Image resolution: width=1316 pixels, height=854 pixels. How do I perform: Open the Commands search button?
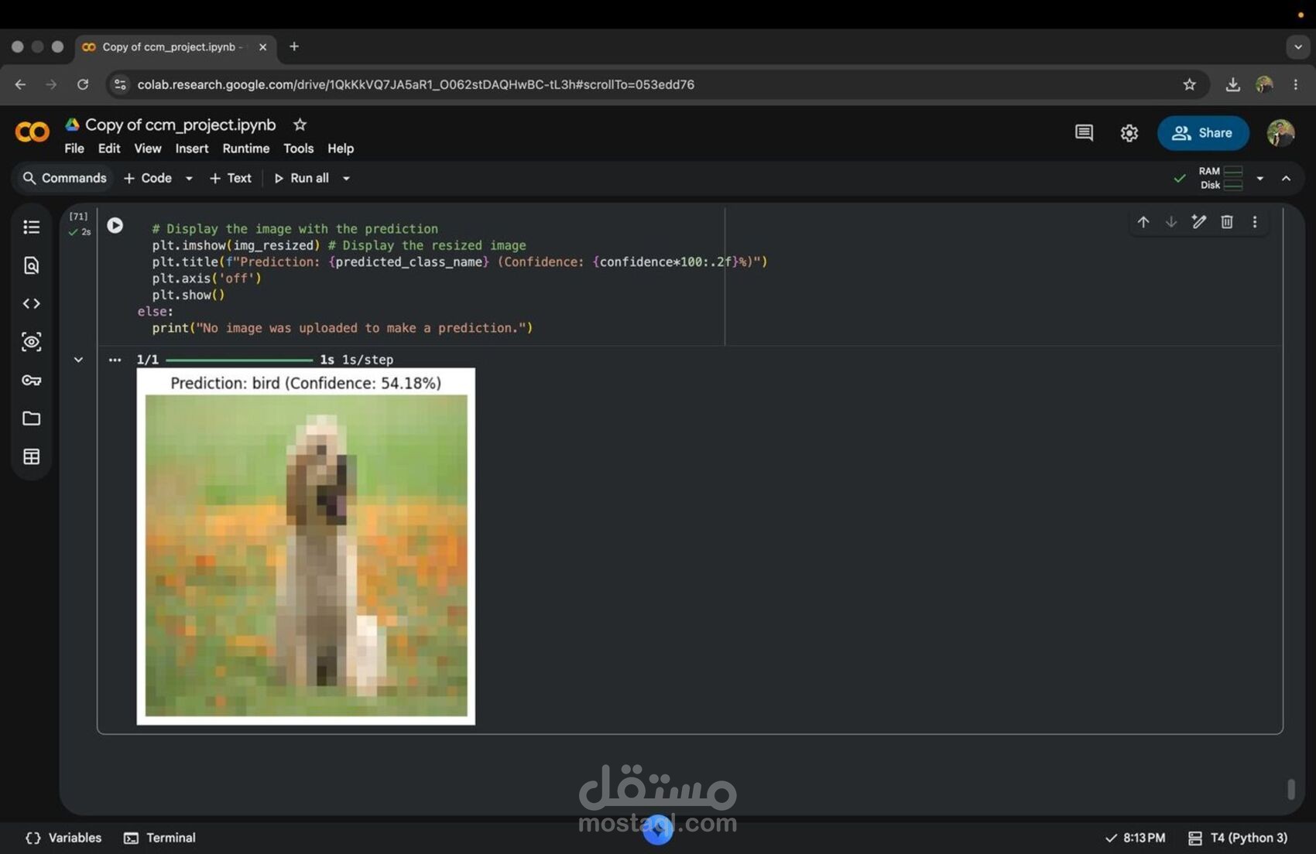click(x=64, y=178)
